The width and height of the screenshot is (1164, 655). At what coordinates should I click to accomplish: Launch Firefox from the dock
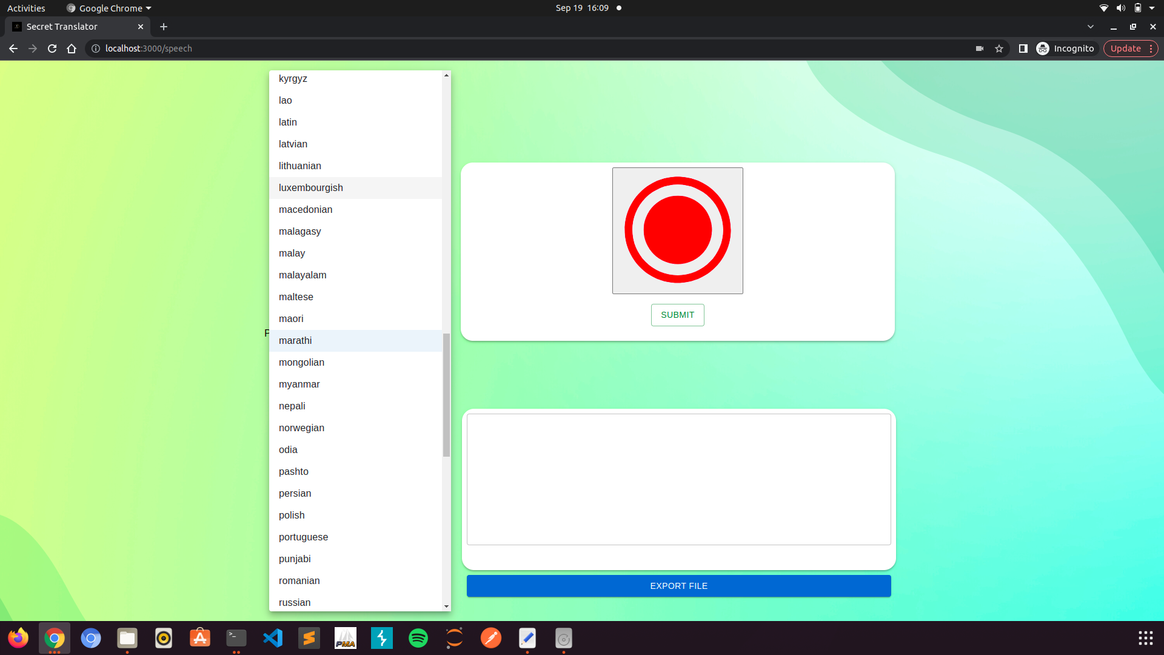coord(18,638)
